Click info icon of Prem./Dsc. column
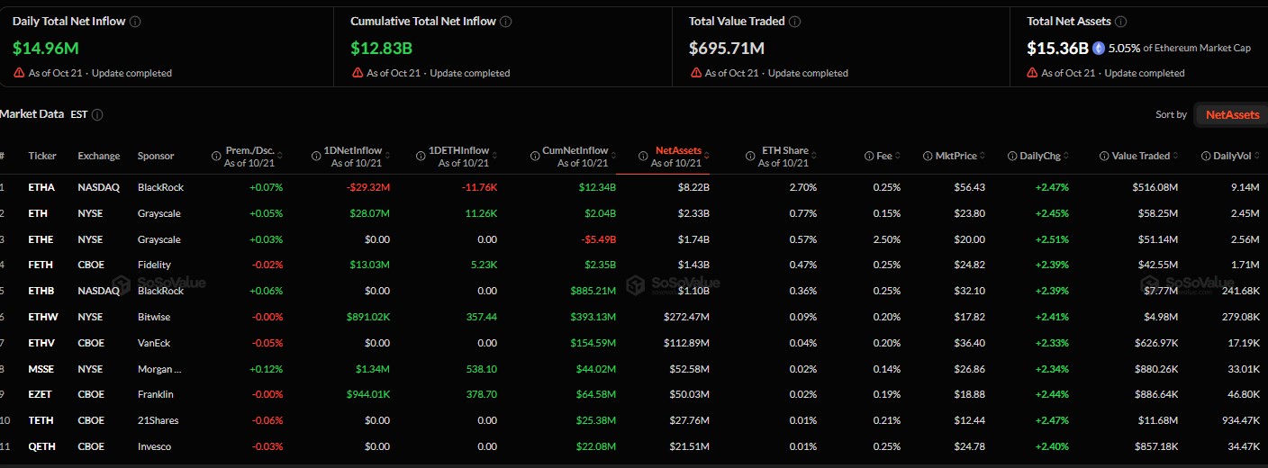 [x=216, y=156]
